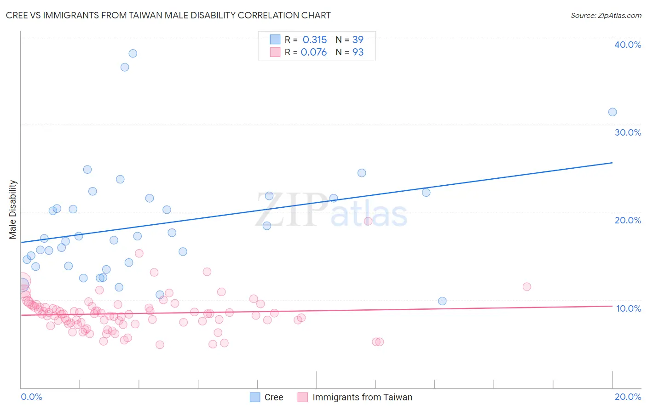Click the N = 39 statistic value
The height and width of the screenshot is (410, 647).
tap(350, 40)
